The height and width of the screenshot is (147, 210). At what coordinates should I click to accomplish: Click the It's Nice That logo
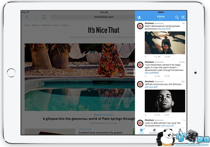103,30
